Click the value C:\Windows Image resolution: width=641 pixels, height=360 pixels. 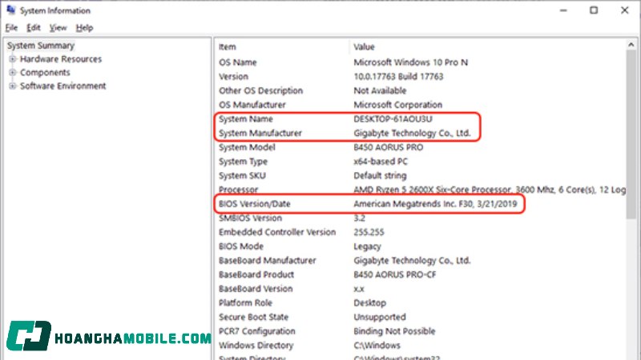pyautogui.click(x=377, y=346)
